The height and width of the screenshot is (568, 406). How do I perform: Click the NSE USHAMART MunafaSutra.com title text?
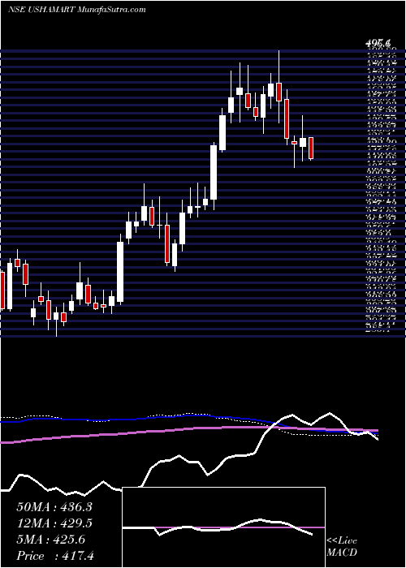click(77, 10)
